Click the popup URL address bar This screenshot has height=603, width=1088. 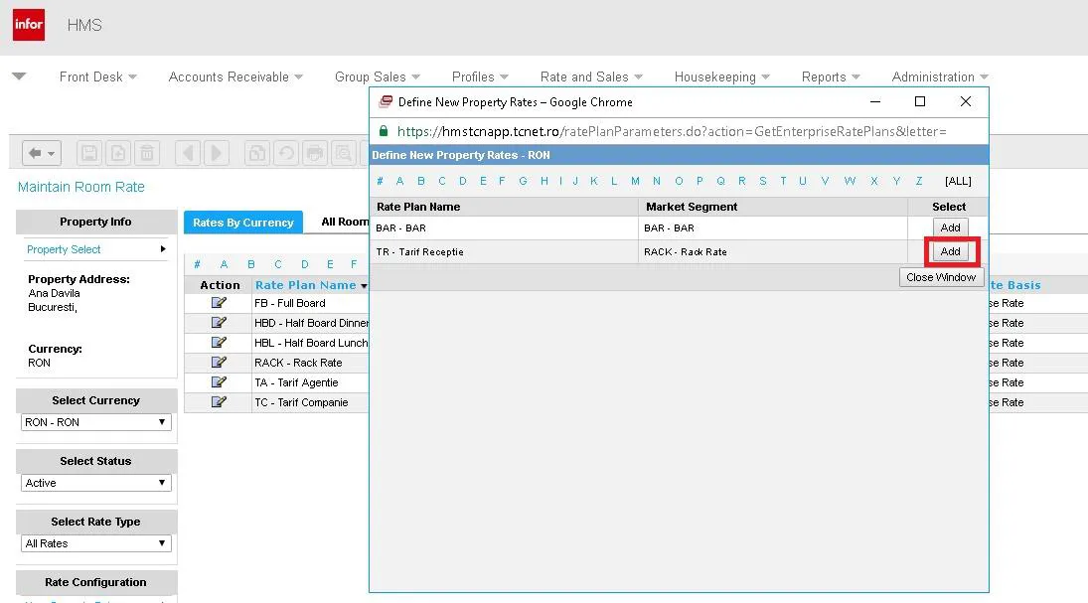pos(671,131)
